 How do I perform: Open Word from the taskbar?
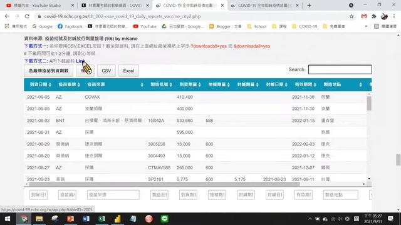(86, 219)
